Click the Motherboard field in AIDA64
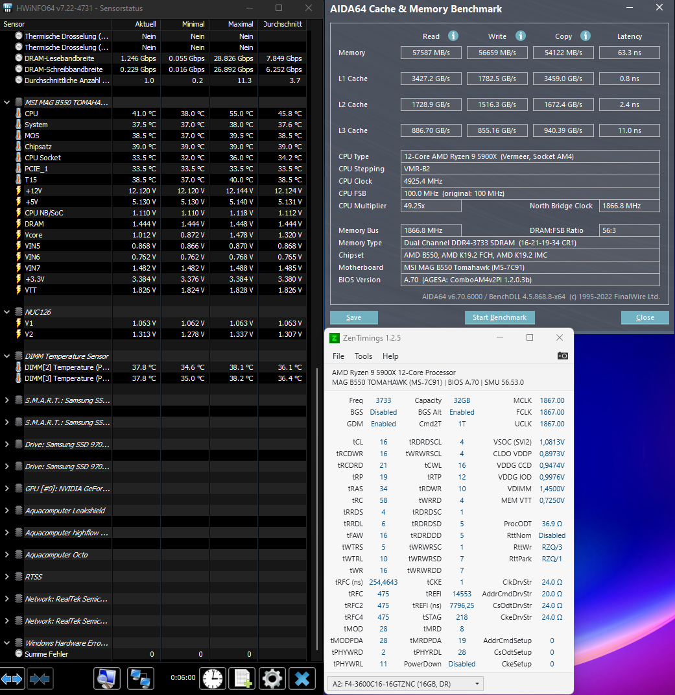Screen dimensions: 675x695 tap(530, 267)
